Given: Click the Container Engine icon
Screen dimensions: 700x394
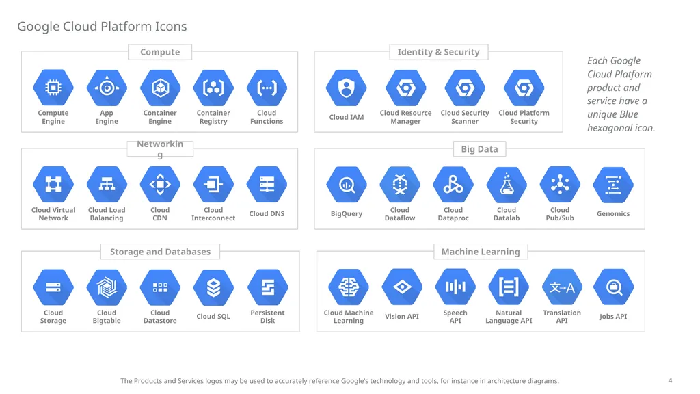Looking at the screenshot, I should [160, 88].
